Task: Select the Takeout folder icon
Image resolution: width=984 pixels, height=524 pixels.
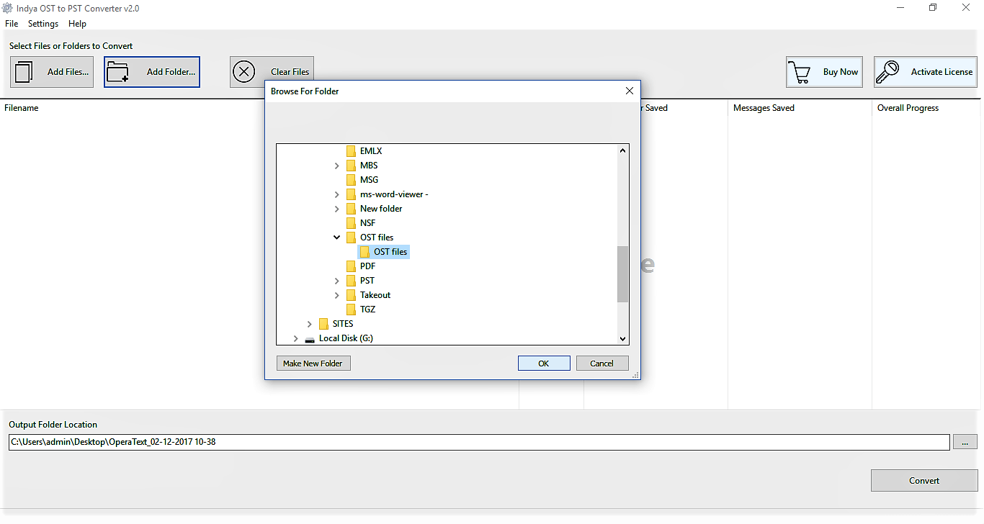Action: click(351, 295)
